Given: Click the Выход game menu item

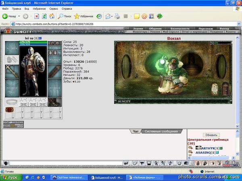Looking at the screenshot, I should click(x=224, y=29).
